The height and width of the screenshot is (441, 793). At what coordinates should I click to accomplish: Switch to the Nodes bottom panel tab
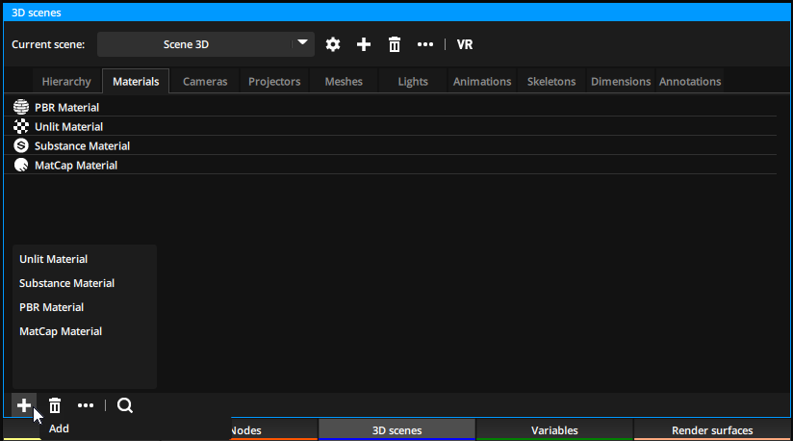coord(274,430)
